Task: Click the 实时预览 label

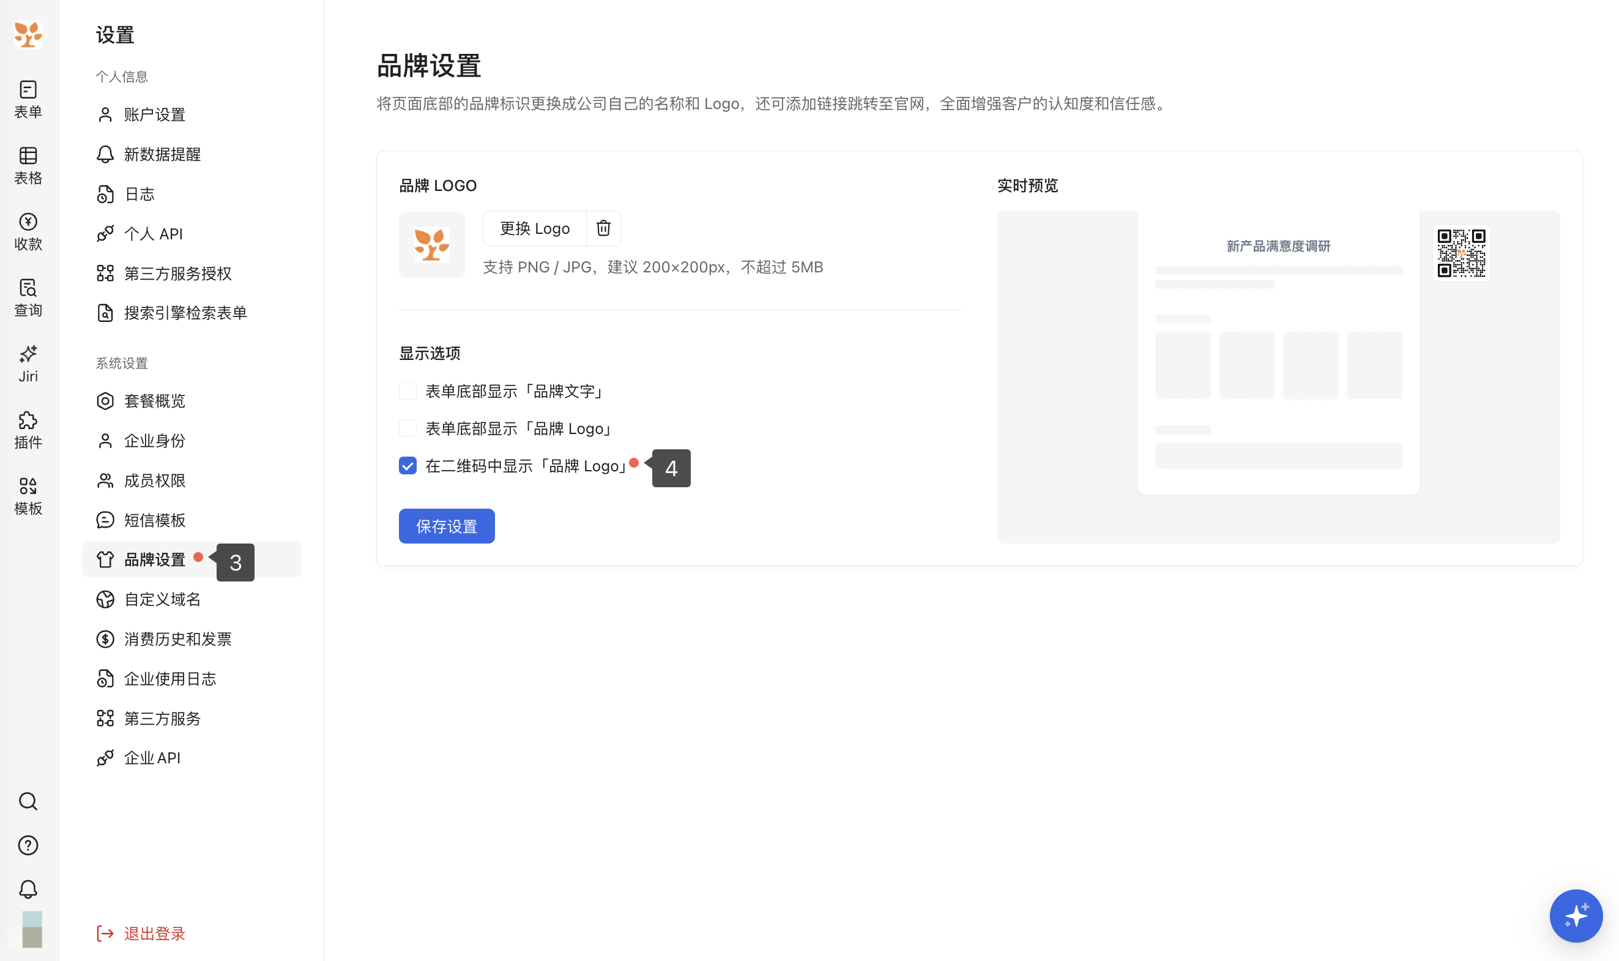Action: (1027, 186)
